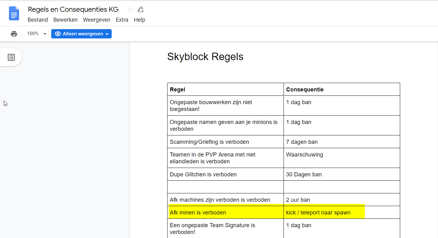Click the Dupe Glitchen is verboden cell
Screen dimensions: 438x238
(x=203, y=174)
